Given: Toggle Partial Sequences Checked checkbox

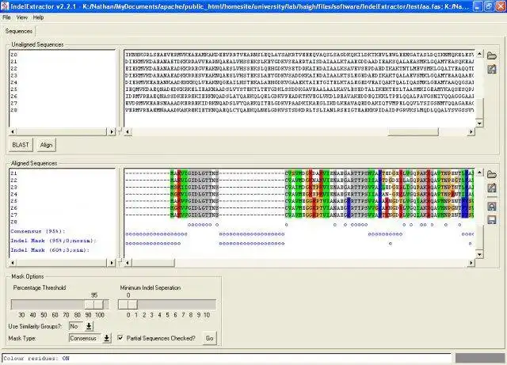Looking at the screenshot, I should [120, 338].
